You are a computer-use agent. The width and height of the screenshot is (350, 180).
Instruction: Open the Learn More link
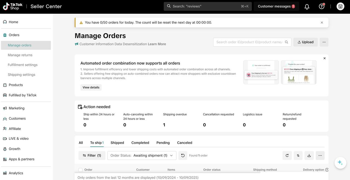157,44
